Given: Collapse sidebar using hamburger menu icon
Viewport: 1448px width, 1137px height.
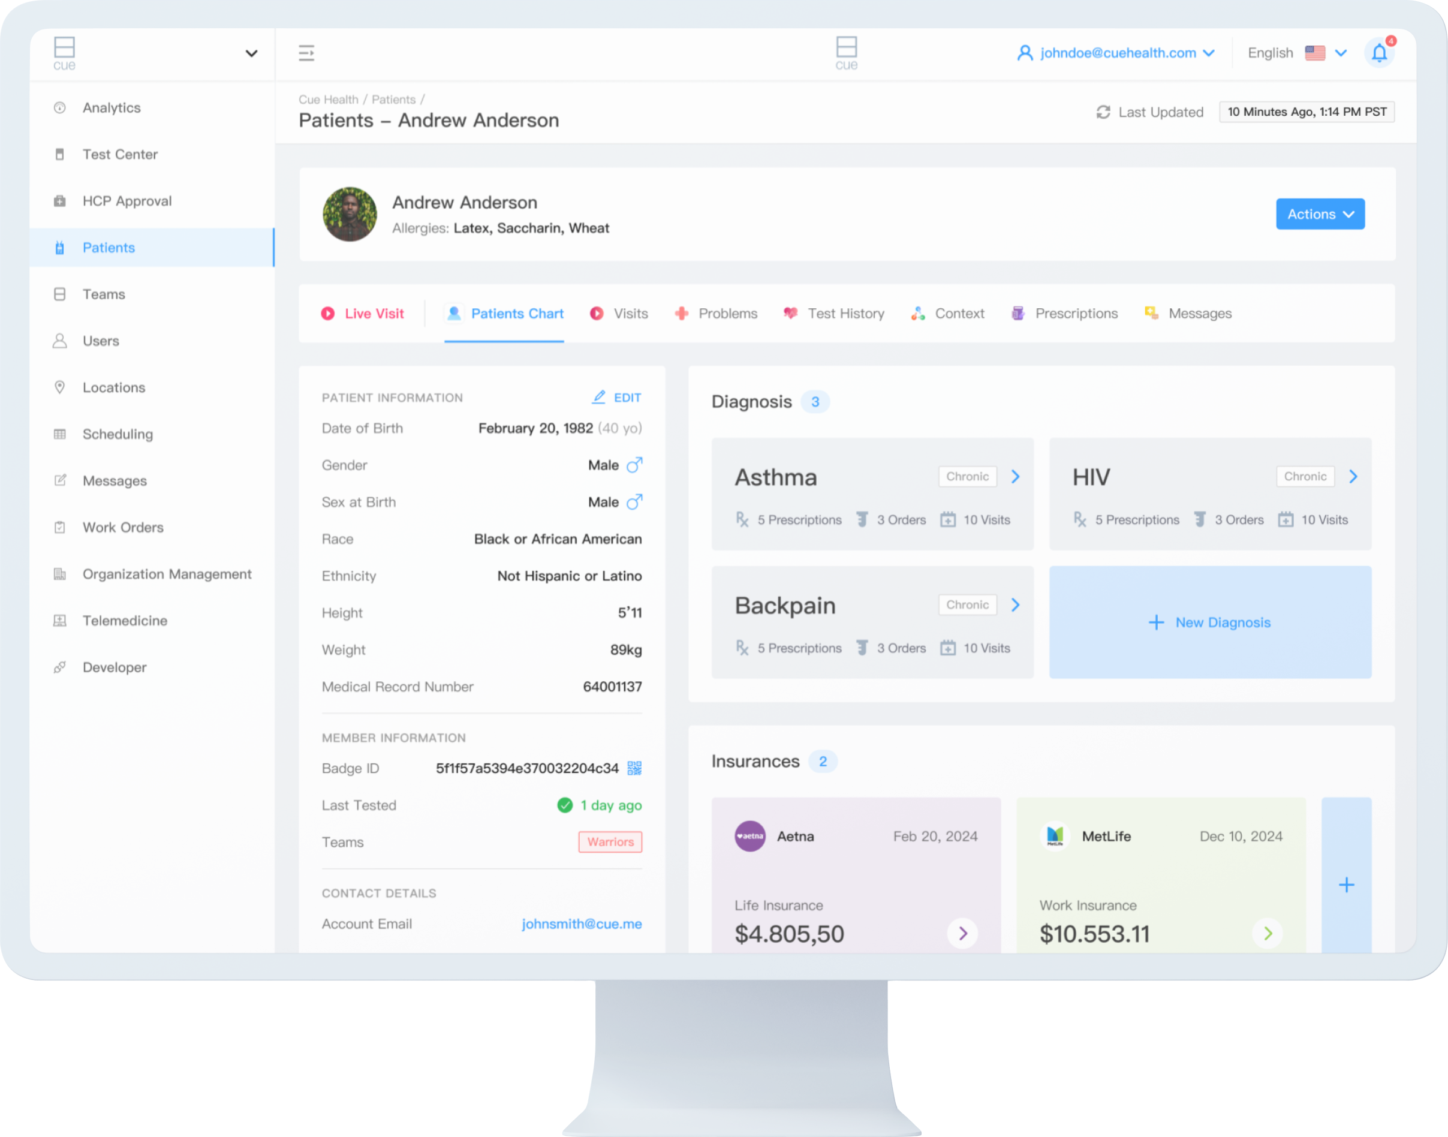Looking at the screenshot, I should click(x=306, y=53).
